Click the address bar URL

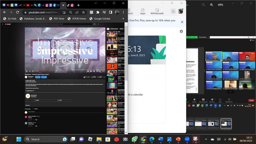(44, 12)
